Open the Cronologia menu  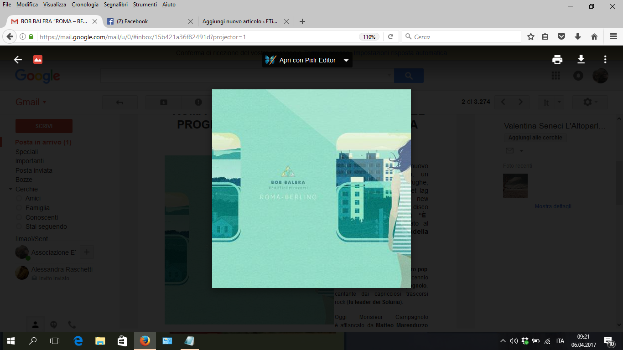pos(85,5)
